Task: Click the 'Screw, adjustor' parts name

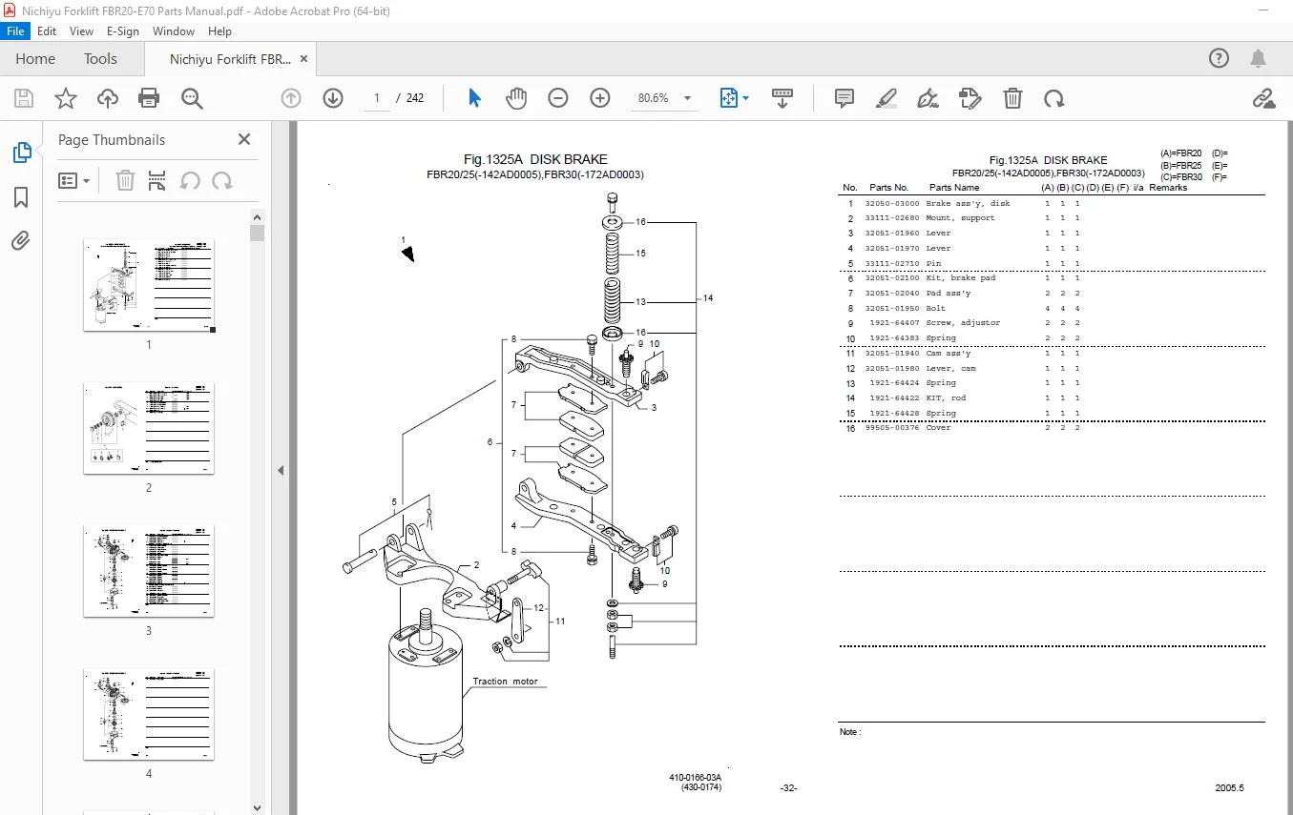Action: click(963, 323)
